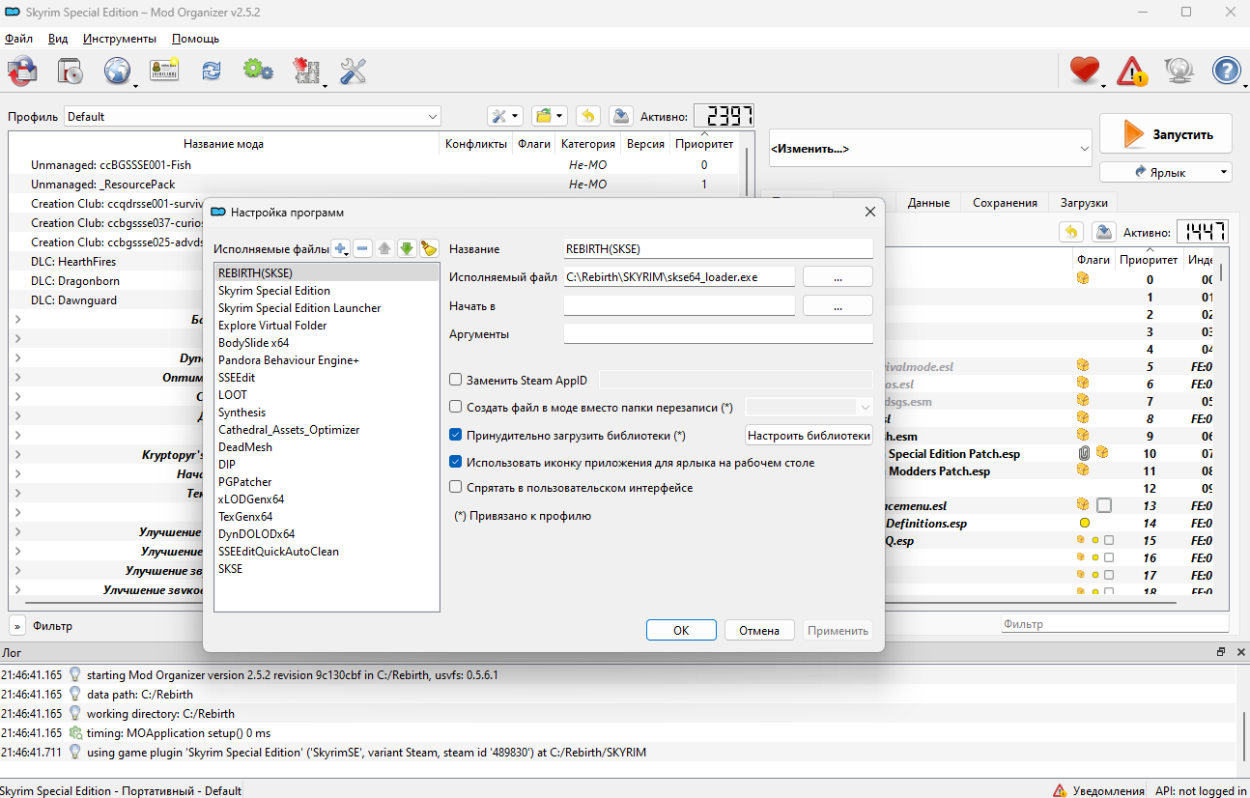Open the Вид menu
Screen dimensions: 1250x798
pos(58,39)
